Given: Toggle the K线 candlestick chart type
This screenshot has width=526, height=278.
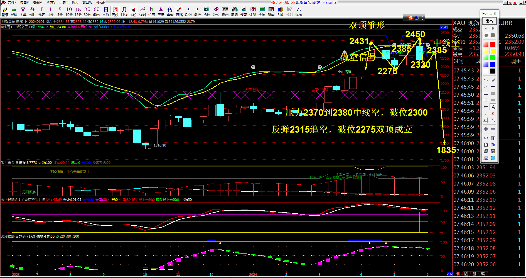Looking at the screenshot, I should (x=134, y=12).
